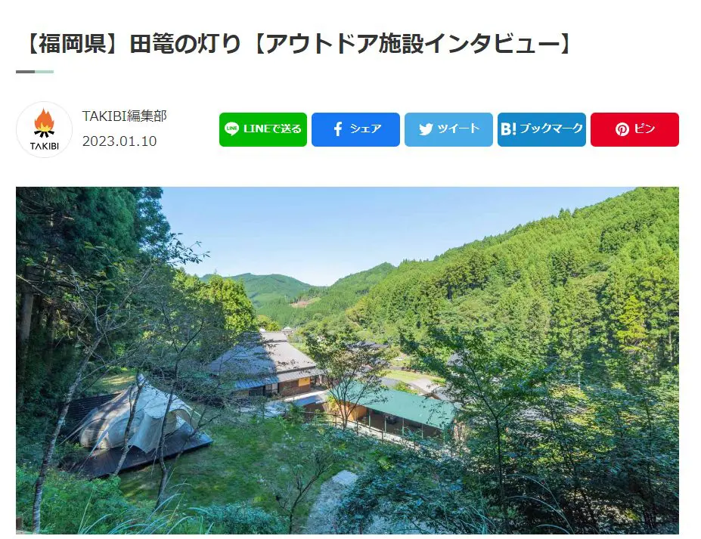The width and height of the screenshot is (701, 539).
Task: Send the article via the LINEで送る button
Action: pyautogui.click(x=263, y=129)
